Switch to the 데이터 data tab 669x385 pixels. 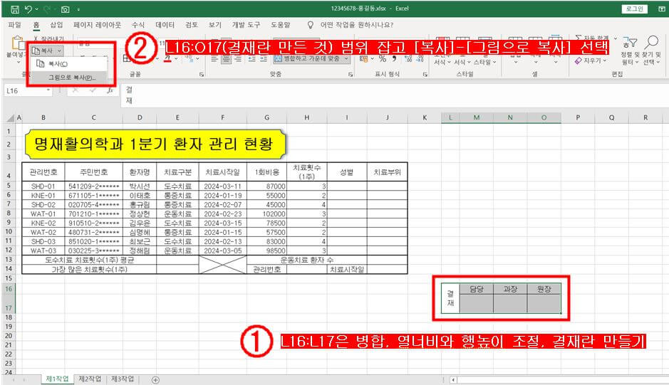click(x=165, y=25)
